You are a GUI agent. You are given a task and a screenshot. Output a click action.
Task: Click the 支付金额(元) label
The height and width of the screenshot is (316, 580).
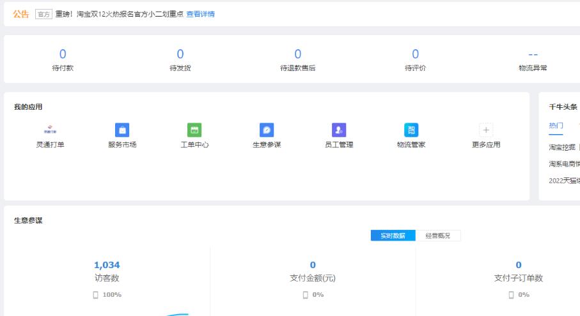click(313, 278)
